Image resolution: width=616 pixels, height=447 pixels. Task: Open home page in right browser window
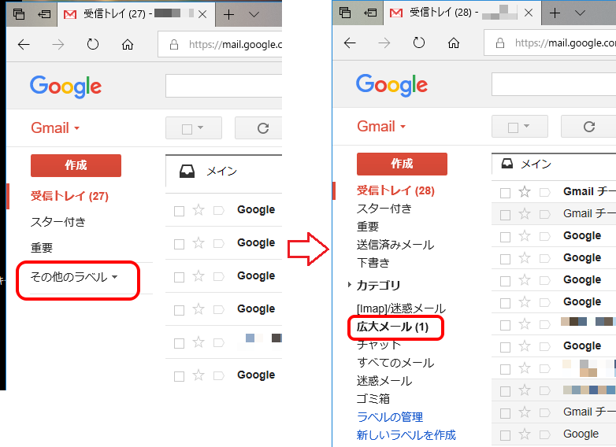(x=454, y=42)
